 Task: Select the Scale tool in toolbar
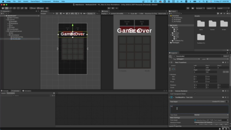pos(14,8)
